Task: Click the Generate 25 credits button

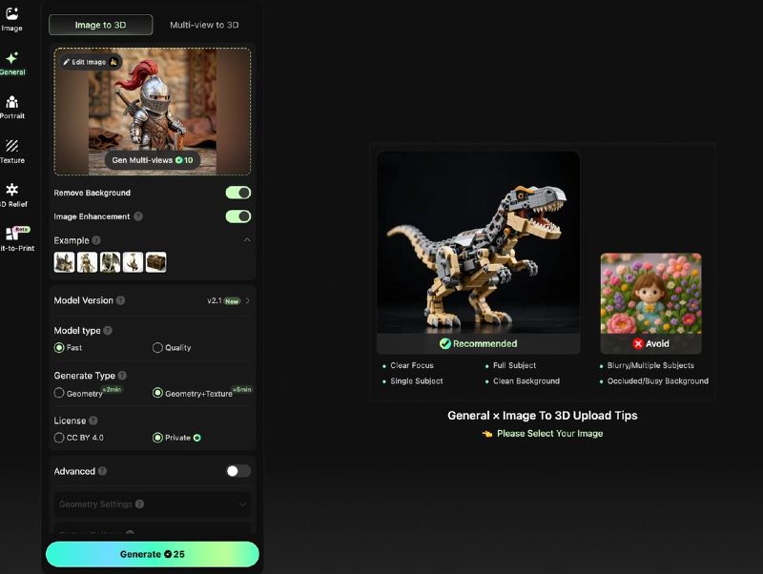Action: [x=153, y=554]
